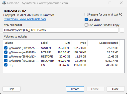Browse for VHD file location with ... button
127x94 pixels.
coord(122,30)
